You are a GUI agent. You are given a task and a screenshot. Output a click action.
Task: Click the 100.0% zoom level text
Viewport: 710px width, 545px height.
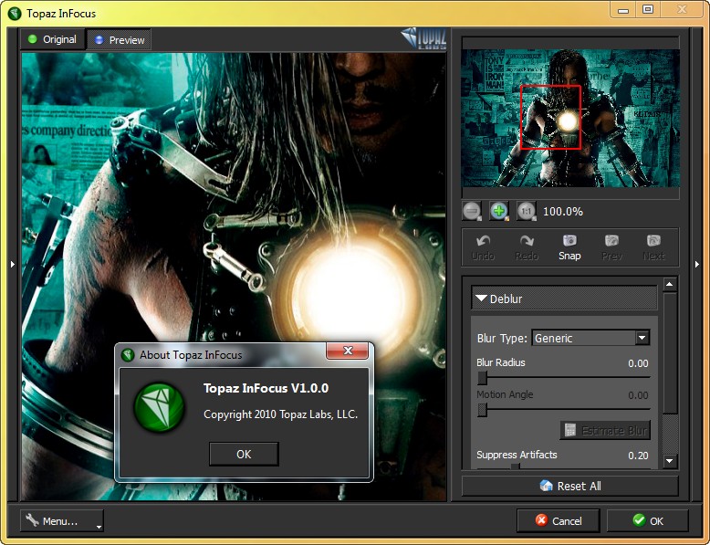click(x=563, y=212)
